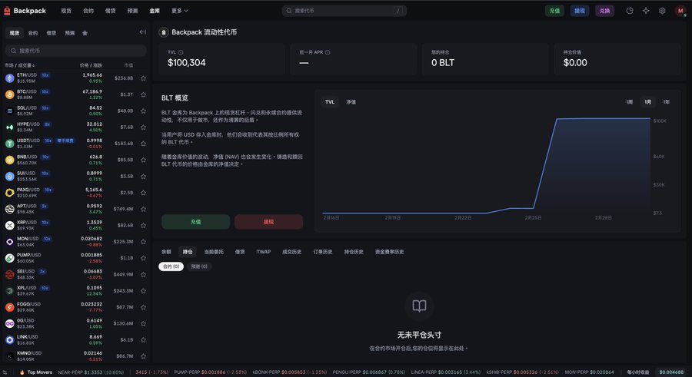Open the 资金费率历史 tab

389,252
